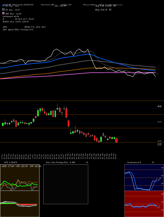Click the 15.37 price label on right axis
The image size is (164, 217).
[x=160, y=122]
